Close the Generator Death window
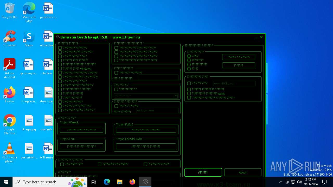Image resolution: width=333 pixels, height=187 pixels. (261, 37)
